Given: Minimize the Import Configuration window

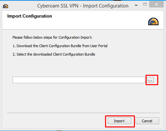Looking at the screenshot, I should tap(136, 5).
